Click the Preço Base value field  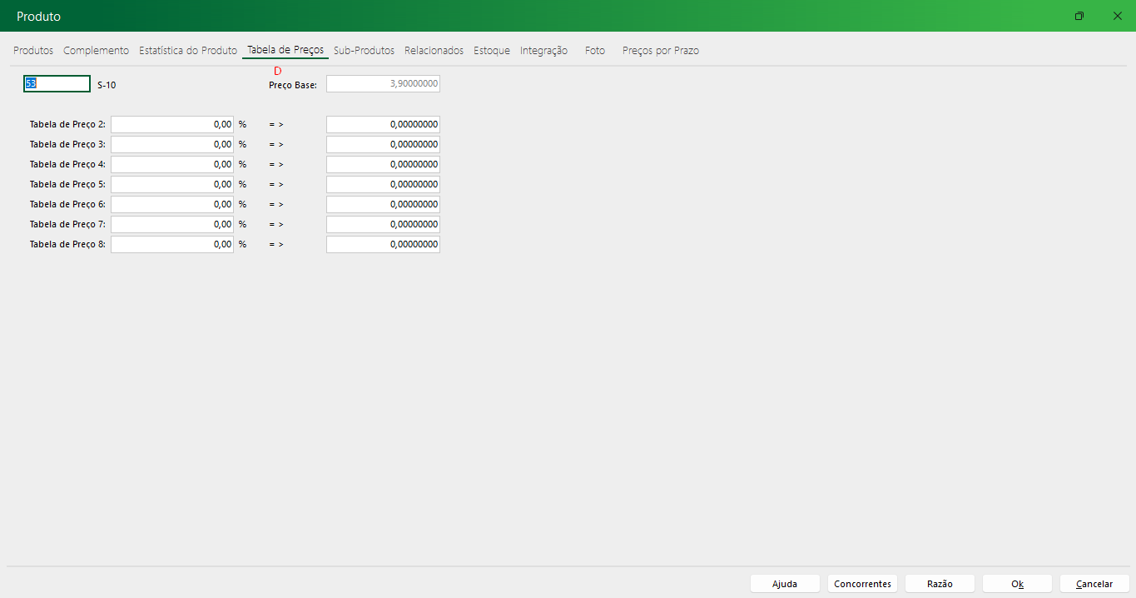[x=383, y=84]
